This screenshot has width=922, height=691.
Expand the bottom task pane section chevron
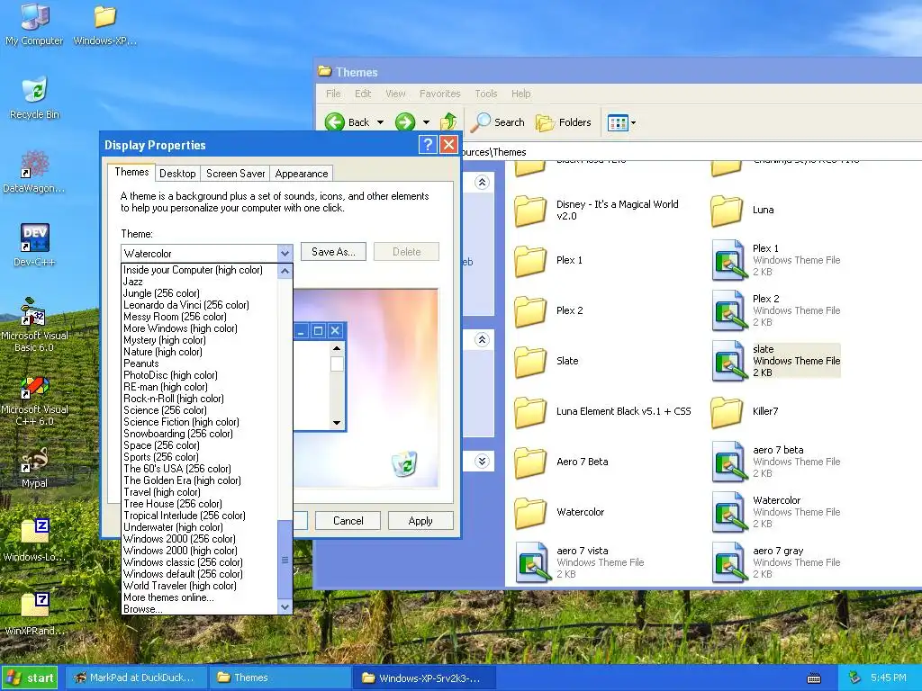tap(483, 461)
